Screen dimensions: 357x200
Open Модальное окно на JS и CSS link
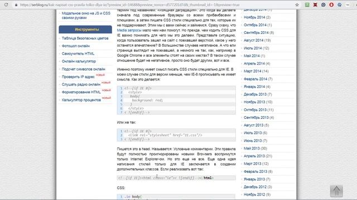click(86, 16)
